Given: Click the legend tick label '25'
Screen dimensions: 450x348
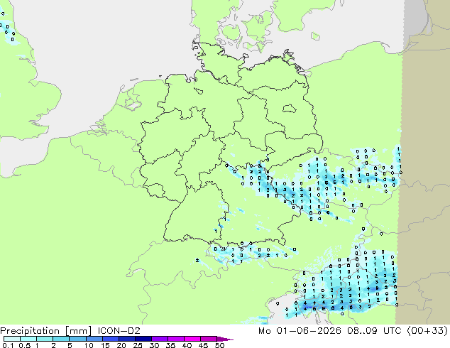Looking at the screenshot, I should pos(138,345).
